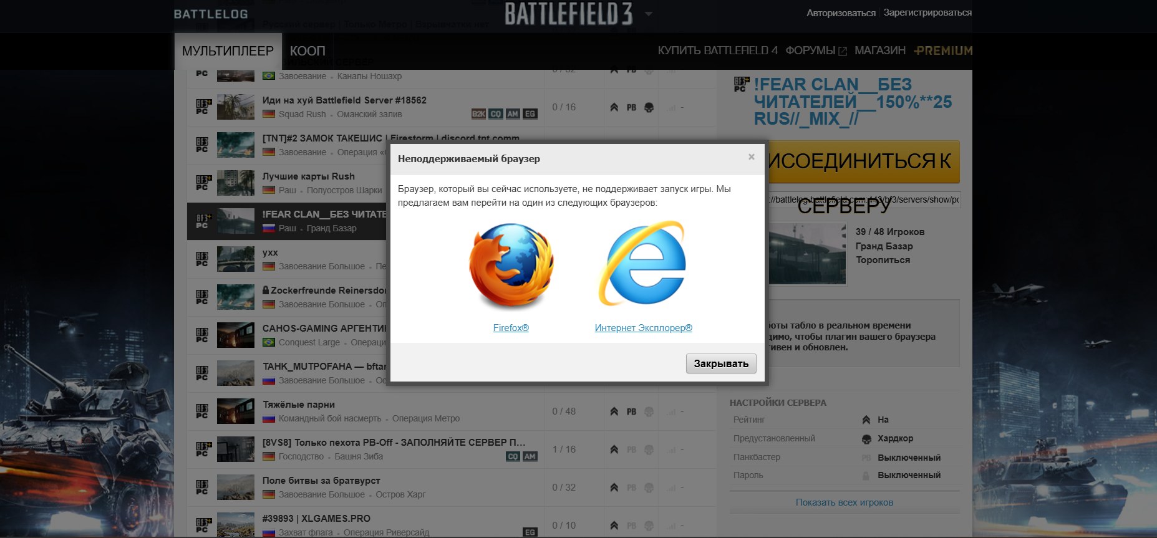Click the BF3 PC platform icon beside Тяжёлые парни
The height and width of the screenshot is (538, 1157).
[x=203, y=411]
